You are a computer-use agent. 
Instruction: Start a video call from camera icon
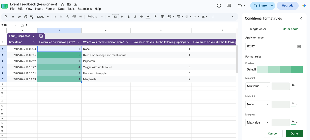tap(239, 6)
